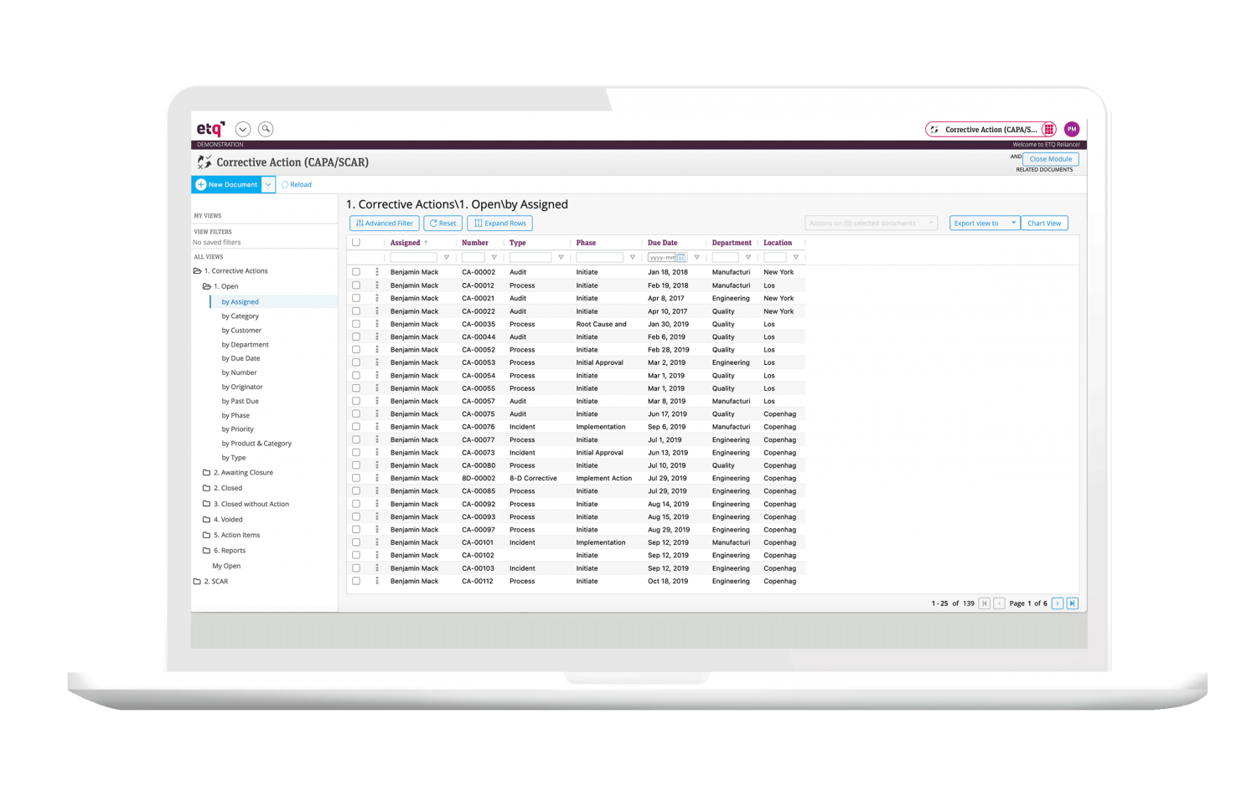Image resolution: width=1257 pixels, height=796 pixels.
Task: Select the checkbox for row CA-00112
Action: coord(356,581)
